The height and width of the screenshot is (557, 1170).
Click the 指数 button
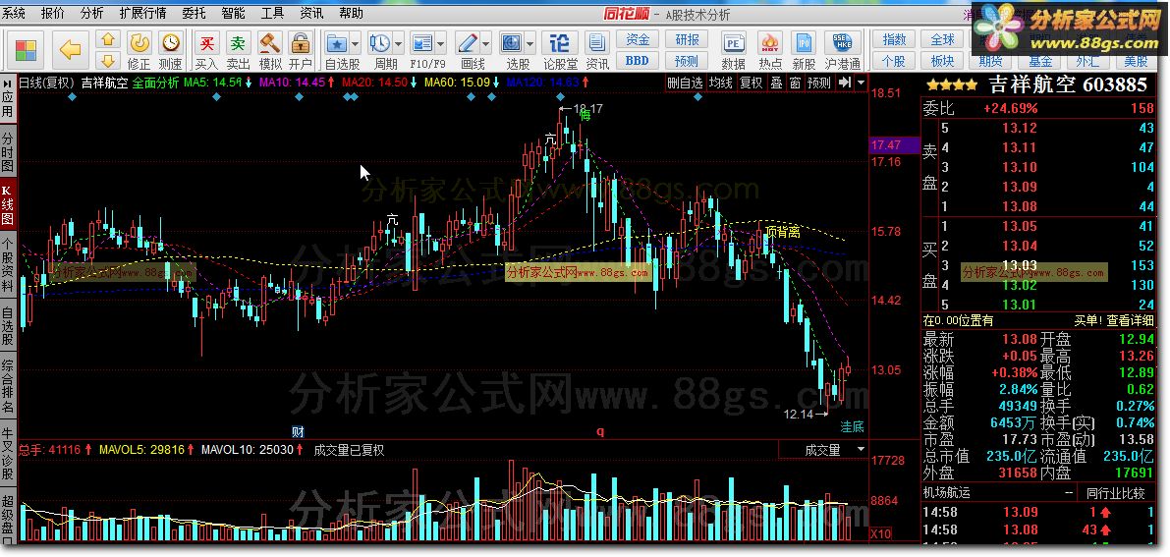click(894, 39)
